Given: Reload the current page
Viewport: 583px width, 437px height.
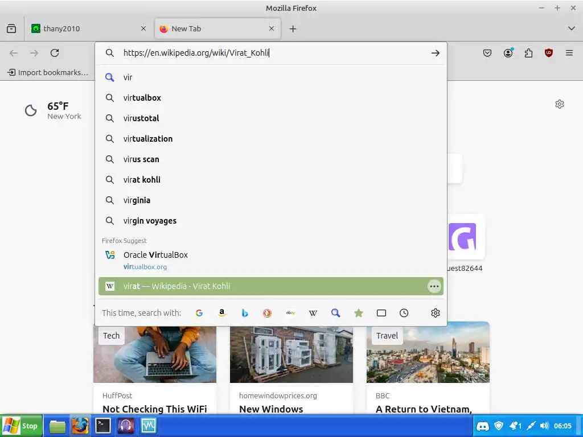Looking at the screenshot, I should point(55,53).
